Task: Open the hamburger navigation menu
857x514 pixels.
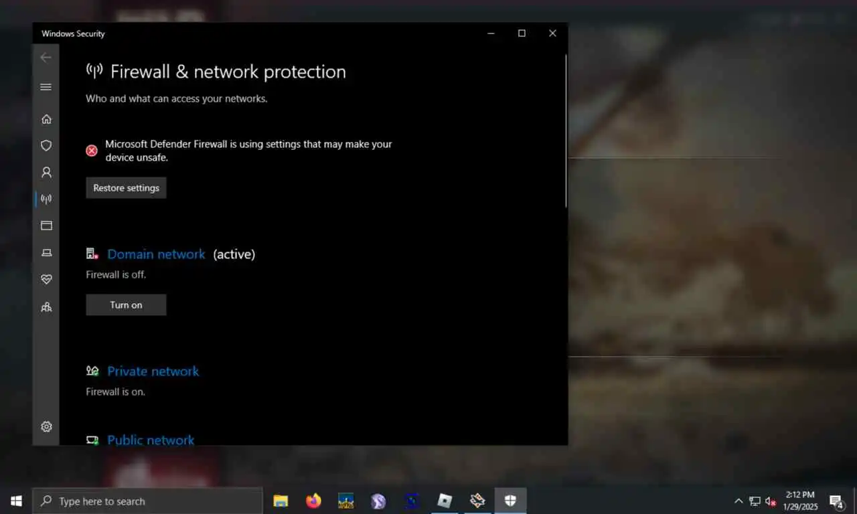Action: tap(46, 87)
